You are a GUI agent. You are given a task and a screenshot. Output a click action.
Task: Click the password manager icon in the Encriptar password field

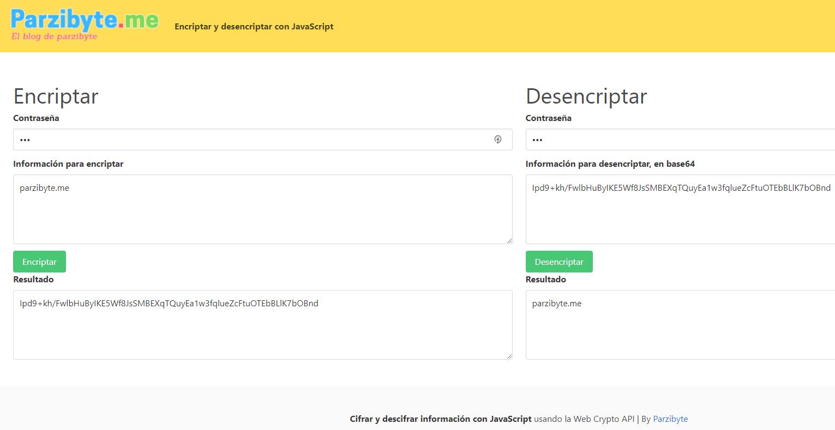point(497,140)
